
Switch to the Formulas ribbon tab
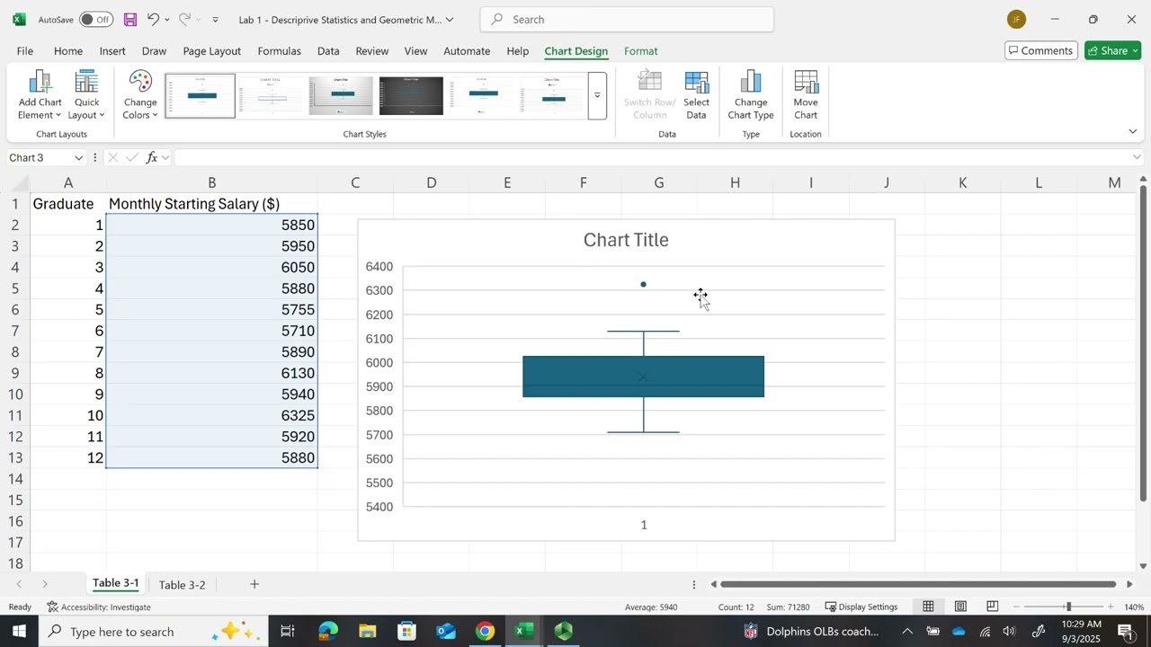coord(280,51)
